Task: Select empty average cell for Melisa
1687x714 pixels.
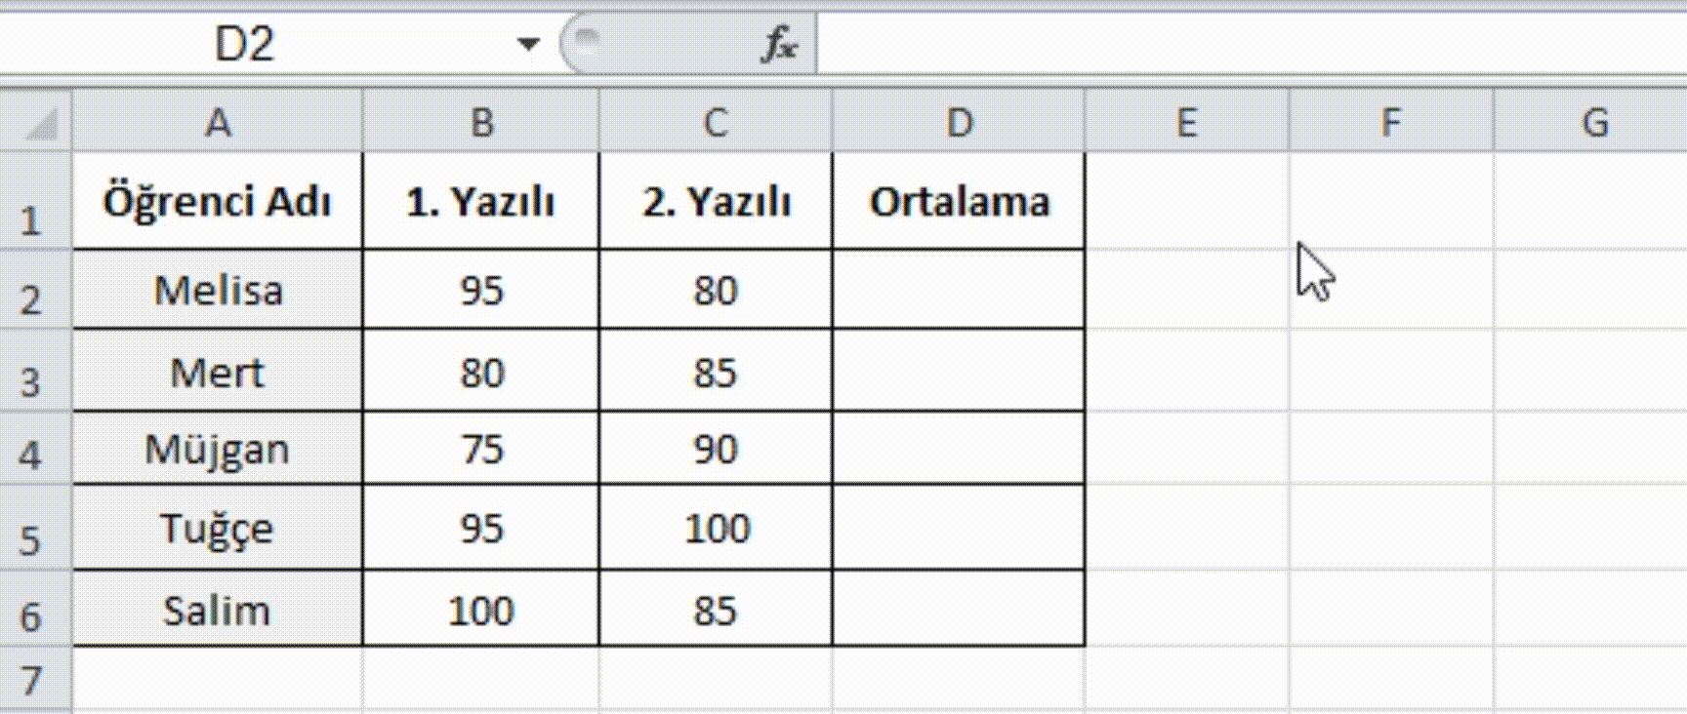Action: coord(959,290)
